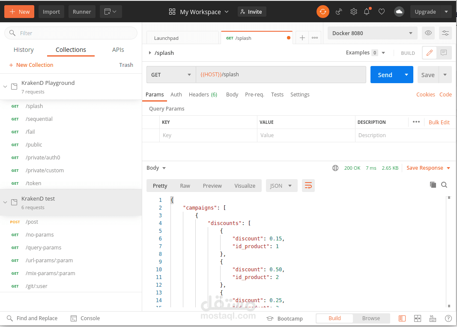Viewport: 457px width, 327px height.
Task: Click the network globe icon in response
Action: 335,168
